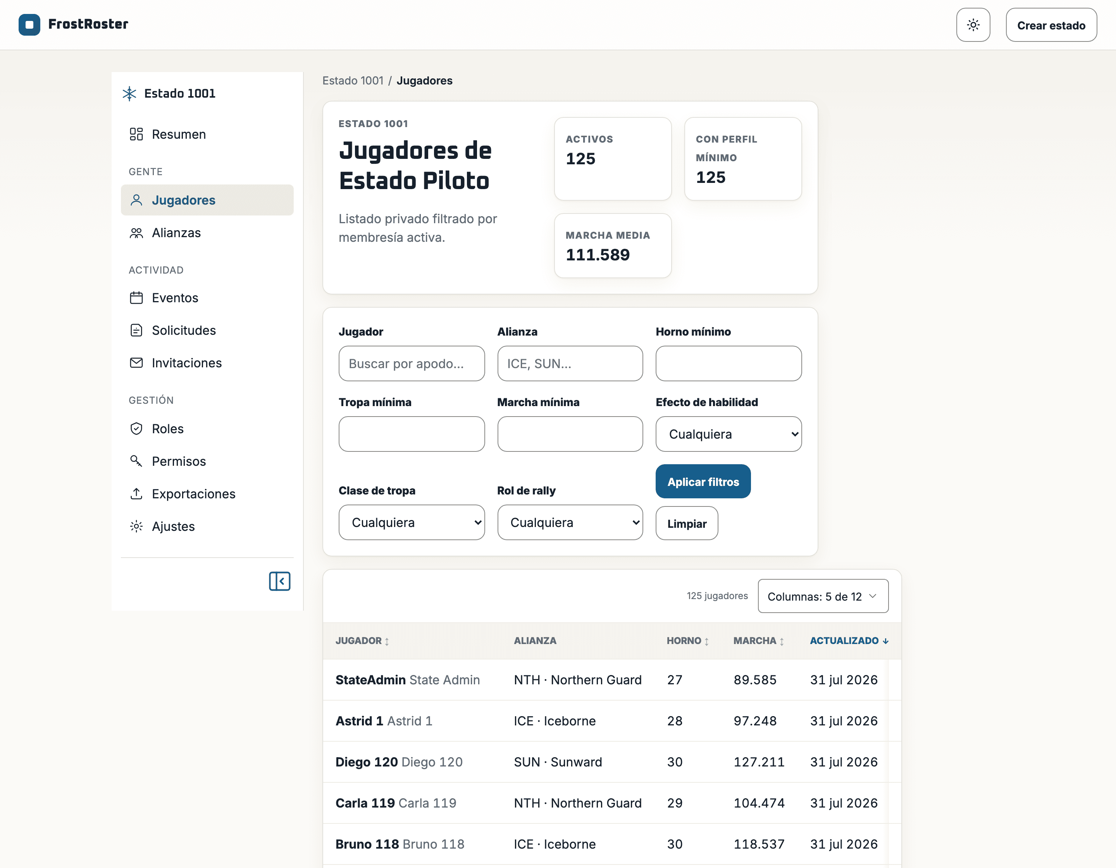The image size is (1116, 868).
Task: Click the Exportaciones upload icon
Action: tap(136, 494)
